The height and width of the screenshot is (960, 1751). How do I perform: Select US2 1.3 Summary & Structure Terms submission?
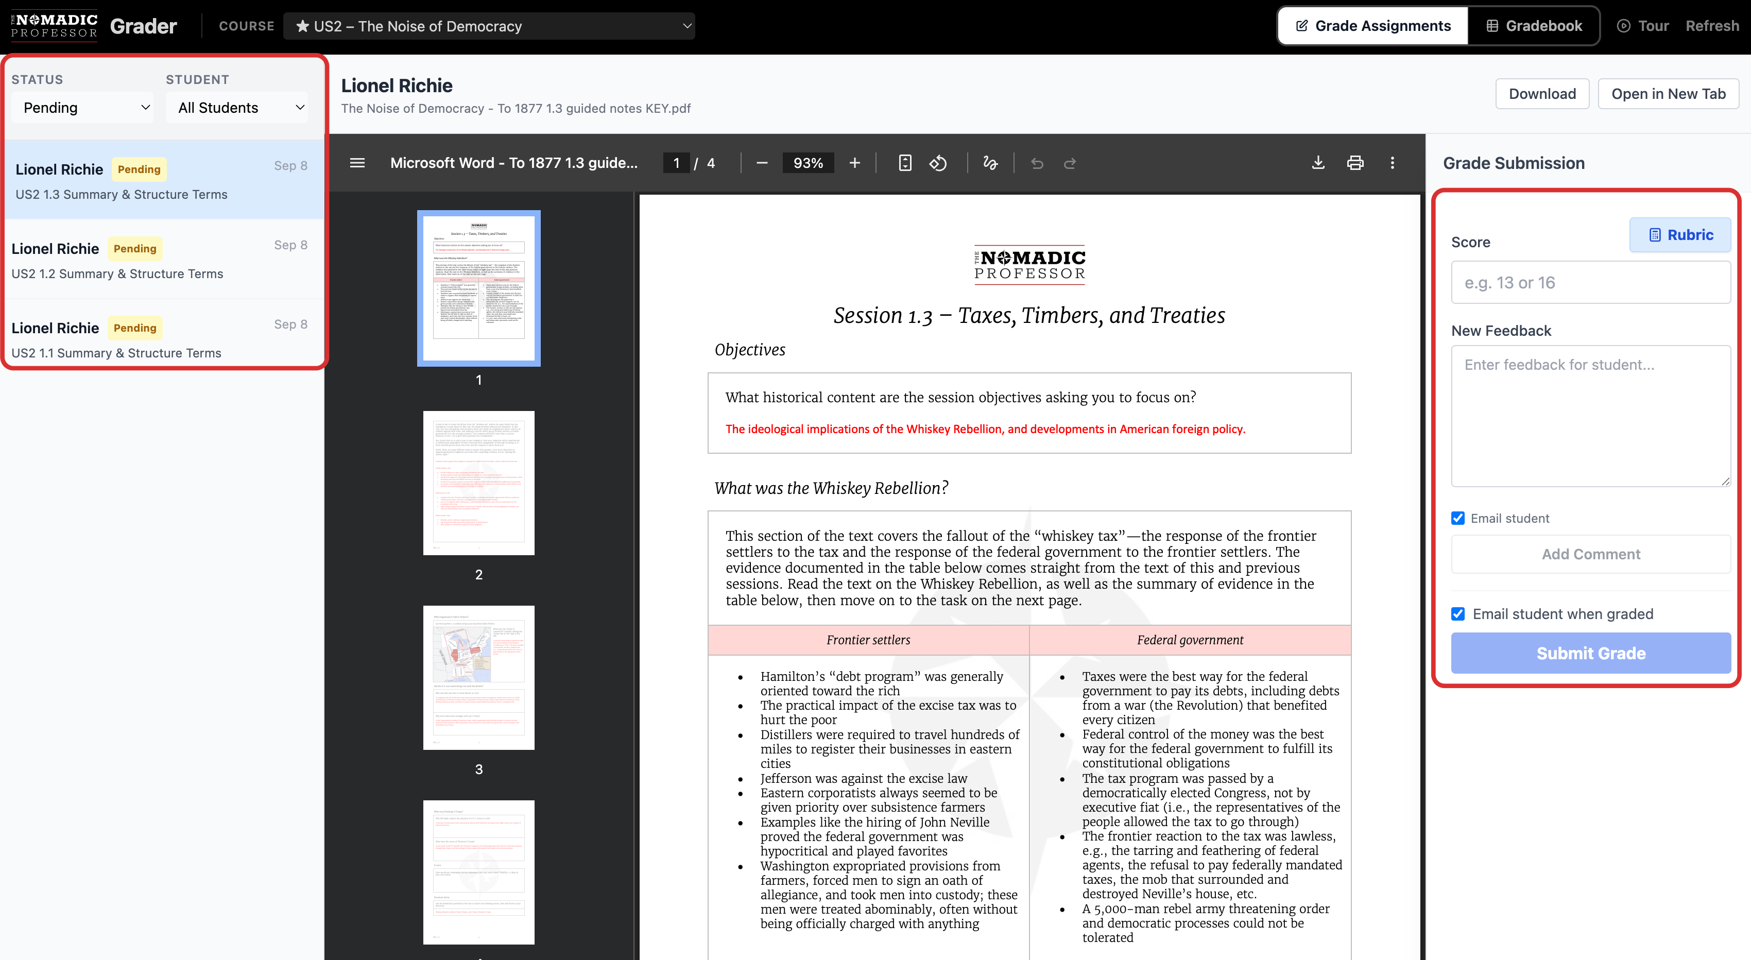pyautogui.click(x=163, y=180)
